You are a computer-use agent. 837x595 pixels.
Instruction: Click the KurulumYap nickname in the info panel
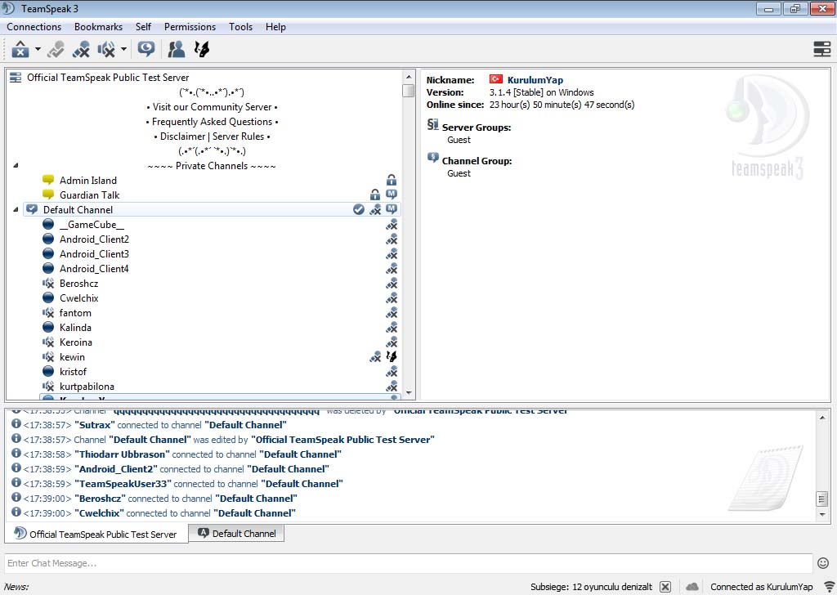pyautogui.click(x=535, y=80)
